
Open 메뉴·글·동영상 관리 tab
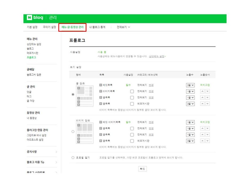click(73, 27)
